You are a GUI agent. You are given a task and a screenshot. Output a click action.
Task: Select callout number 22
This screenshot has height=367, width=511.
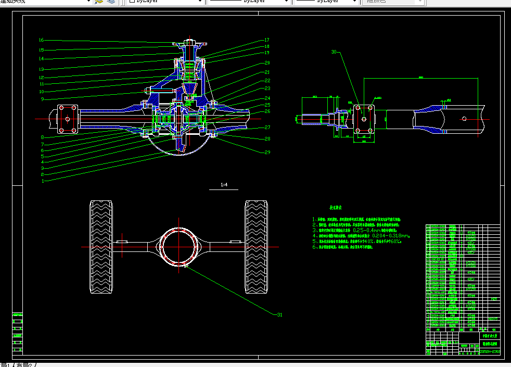tap(267, 81)
